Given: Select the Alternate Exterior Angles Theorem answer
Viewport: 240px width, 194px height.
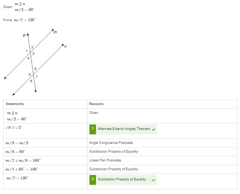Looking at the screenshot, I should (x=123, y=129).
